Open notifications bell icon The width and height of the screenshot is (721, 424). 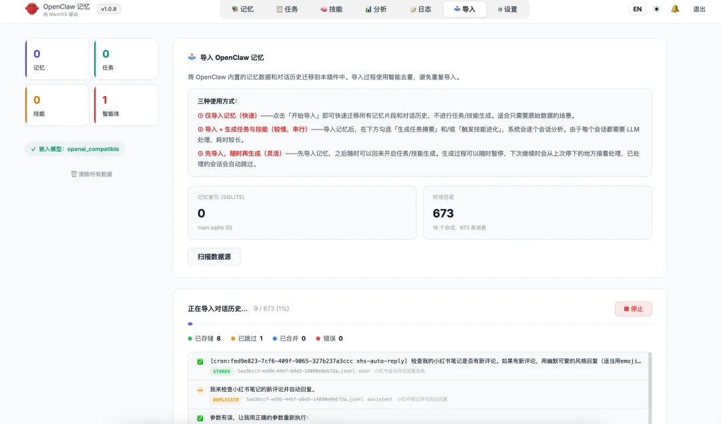(x=674, y=9)
